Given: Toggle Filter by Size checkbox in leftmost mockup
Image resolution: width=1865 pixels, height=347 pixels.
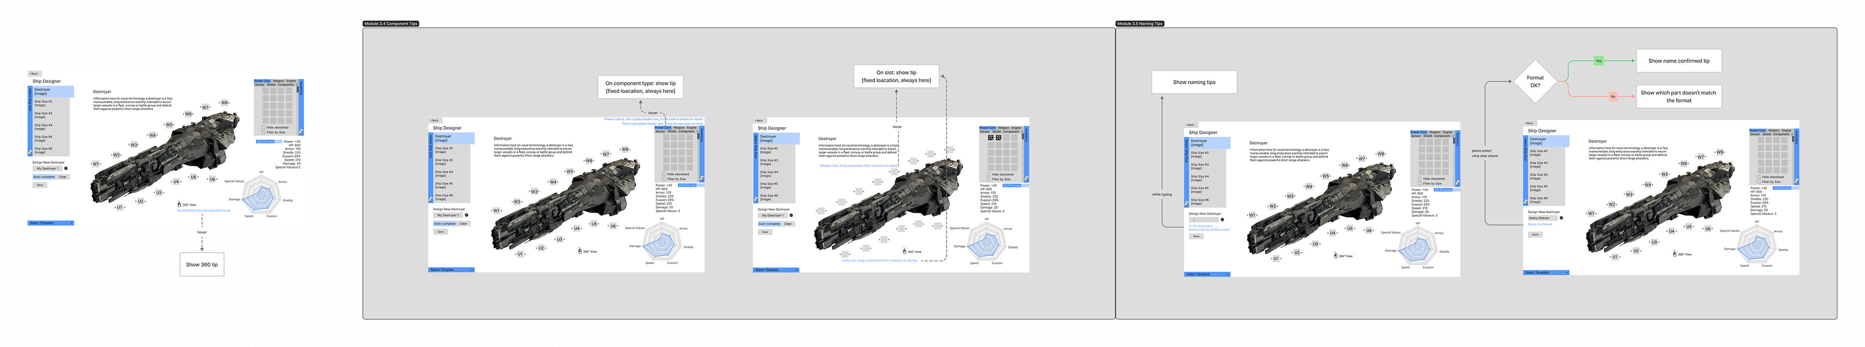Looking at the screenshot, I should 264,132.
